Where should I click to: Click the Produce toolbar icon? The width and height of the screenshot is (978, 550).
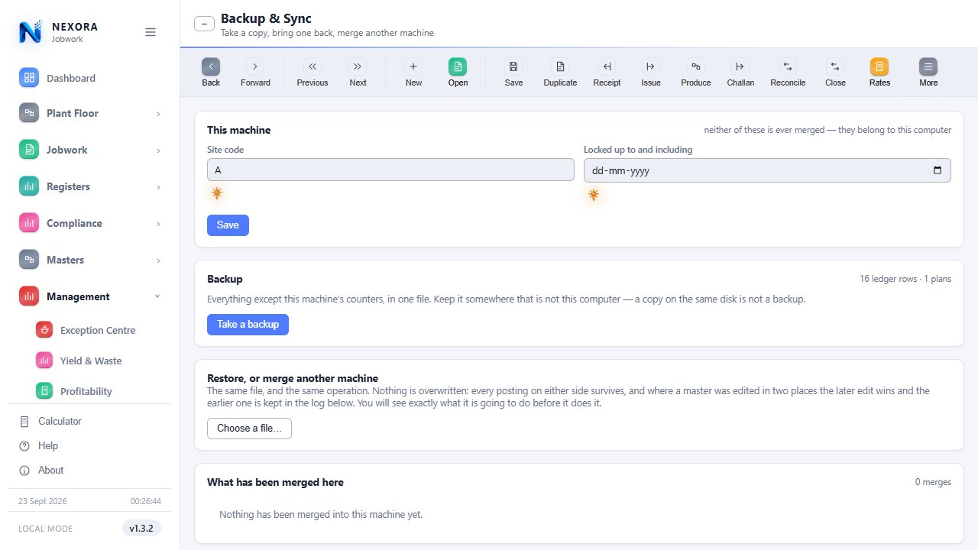[x=695, y=66]
